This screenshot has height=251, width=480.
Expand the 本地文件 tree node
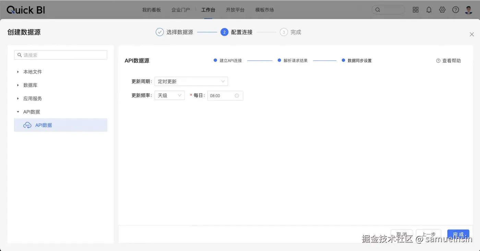[18, 72]
